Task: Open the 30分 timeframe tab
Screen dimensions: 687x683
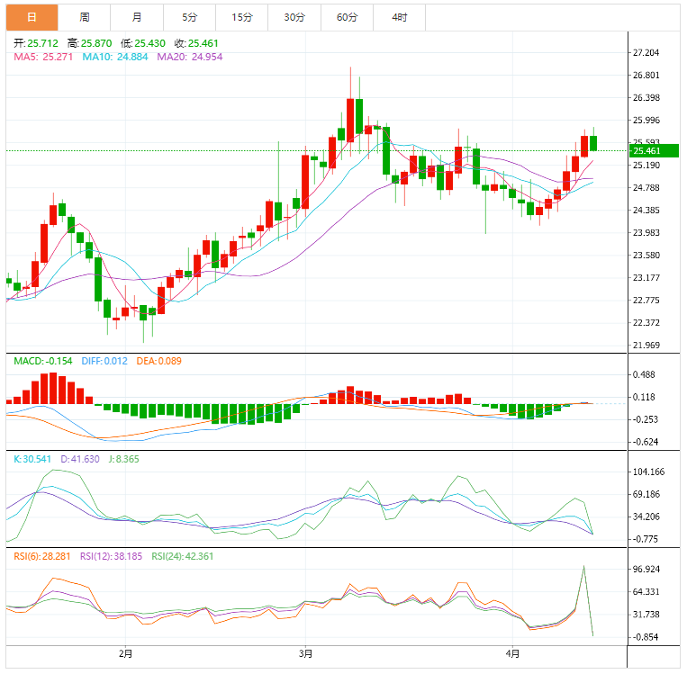Action: (x=294, y=17)
